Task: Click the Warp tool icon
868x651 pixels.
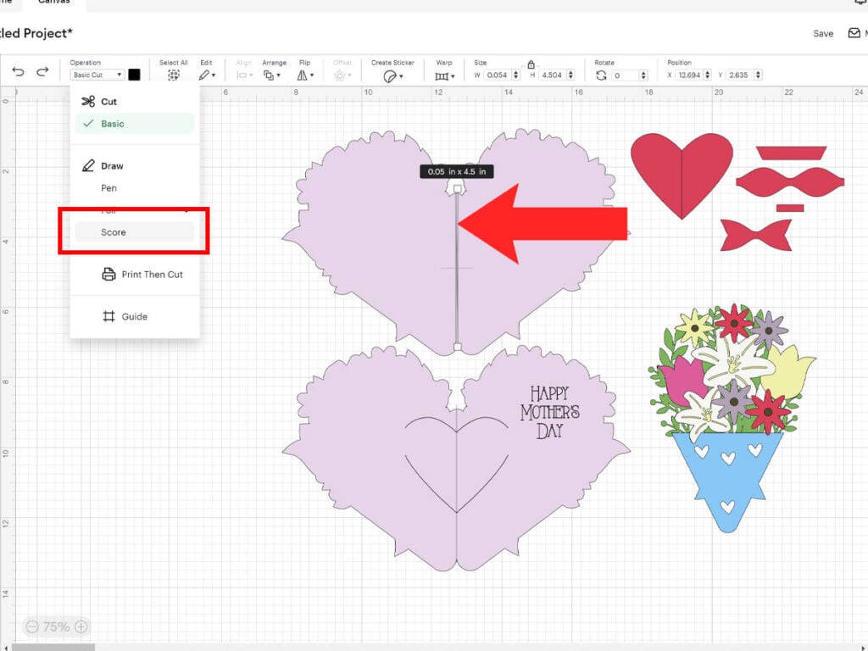Action: [x=443, y=75]
